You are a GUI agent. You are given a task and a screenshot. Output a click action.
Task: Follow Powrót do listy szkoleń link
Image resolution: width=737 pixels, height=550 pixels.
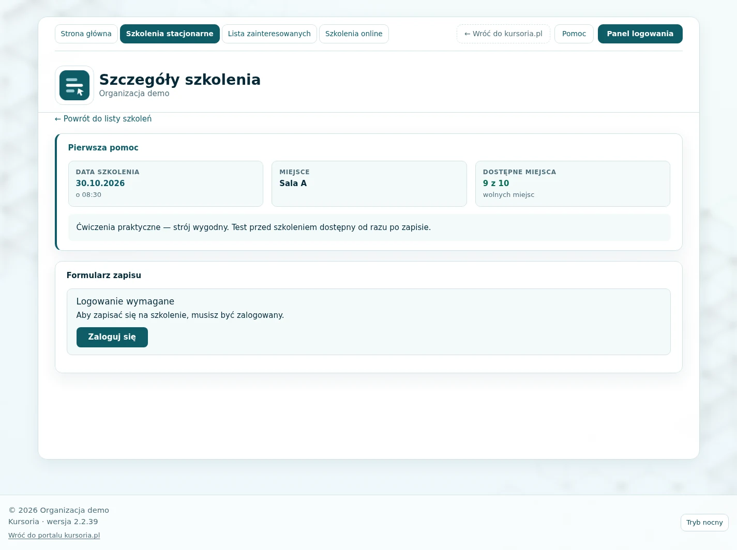pyautogui.click(x=103, y=119)
